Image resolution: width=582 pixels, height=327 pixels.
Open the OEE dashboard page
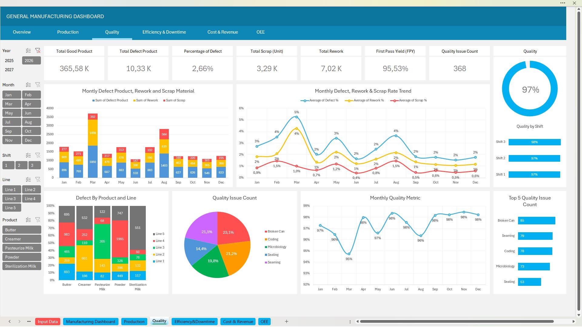tap(260, 32)
